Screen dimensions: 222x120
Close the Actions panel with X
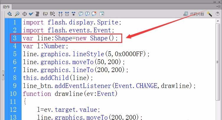pos(219,2)
